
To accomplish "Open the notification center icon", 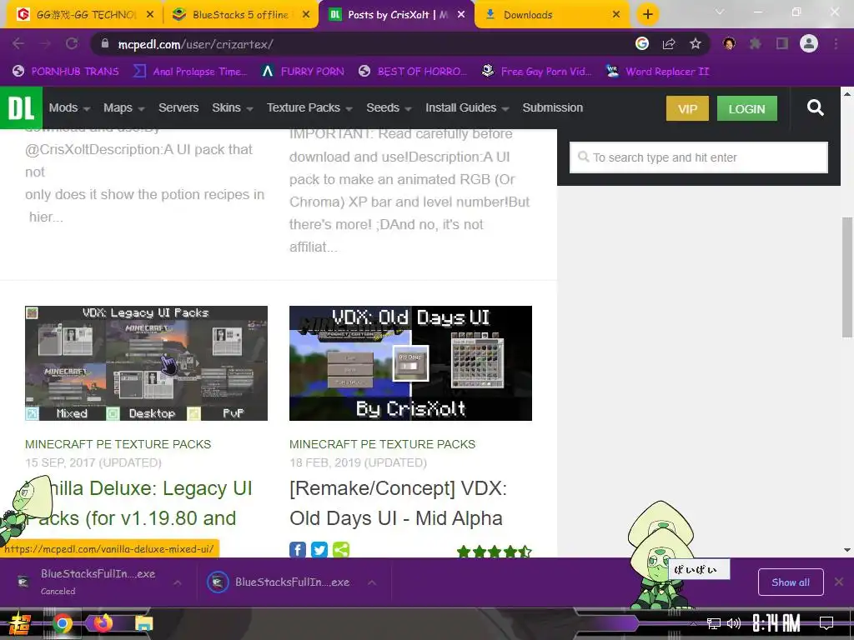I will (x=826, y=623).
